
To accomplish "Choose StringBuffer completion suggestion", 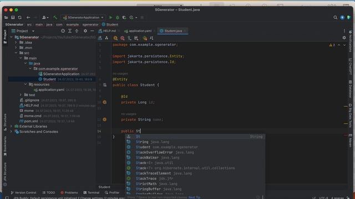I will (195, 189).
